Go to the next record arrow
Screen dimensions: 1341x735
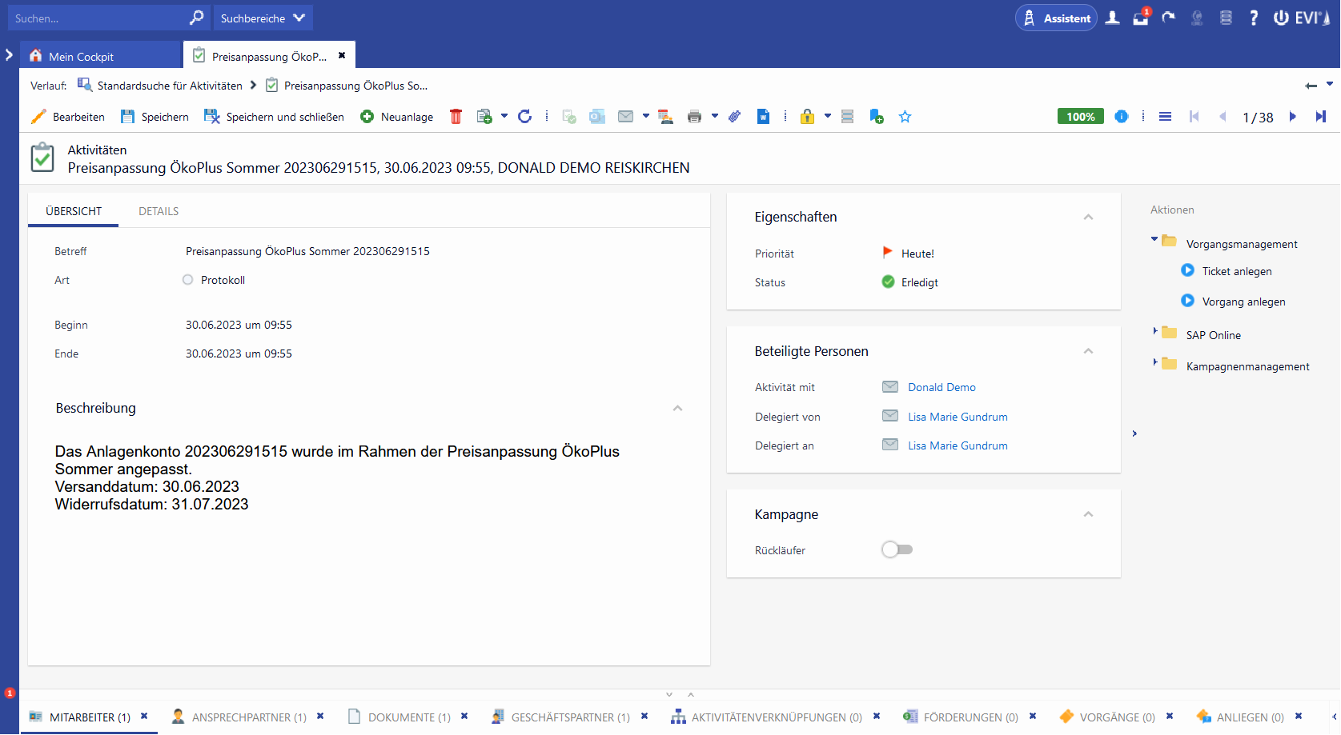click(1292, 117)
